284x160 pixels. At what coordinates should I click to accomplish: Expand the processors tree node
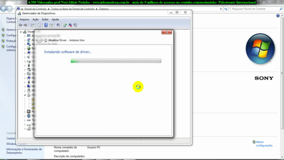25,112
